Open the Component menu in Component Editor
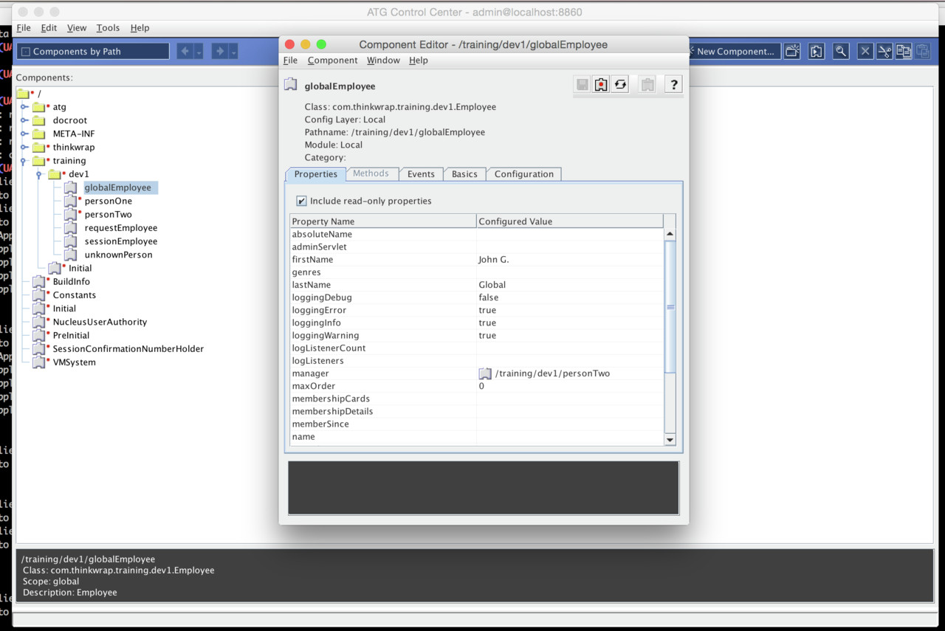 pos(332,60)
